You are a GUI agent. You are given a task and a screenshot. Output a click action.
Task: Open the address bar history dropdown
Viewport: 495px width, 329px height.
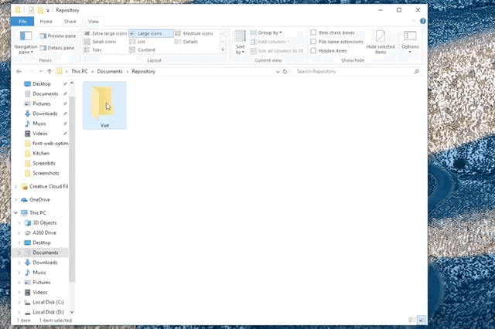coord(278,72)
